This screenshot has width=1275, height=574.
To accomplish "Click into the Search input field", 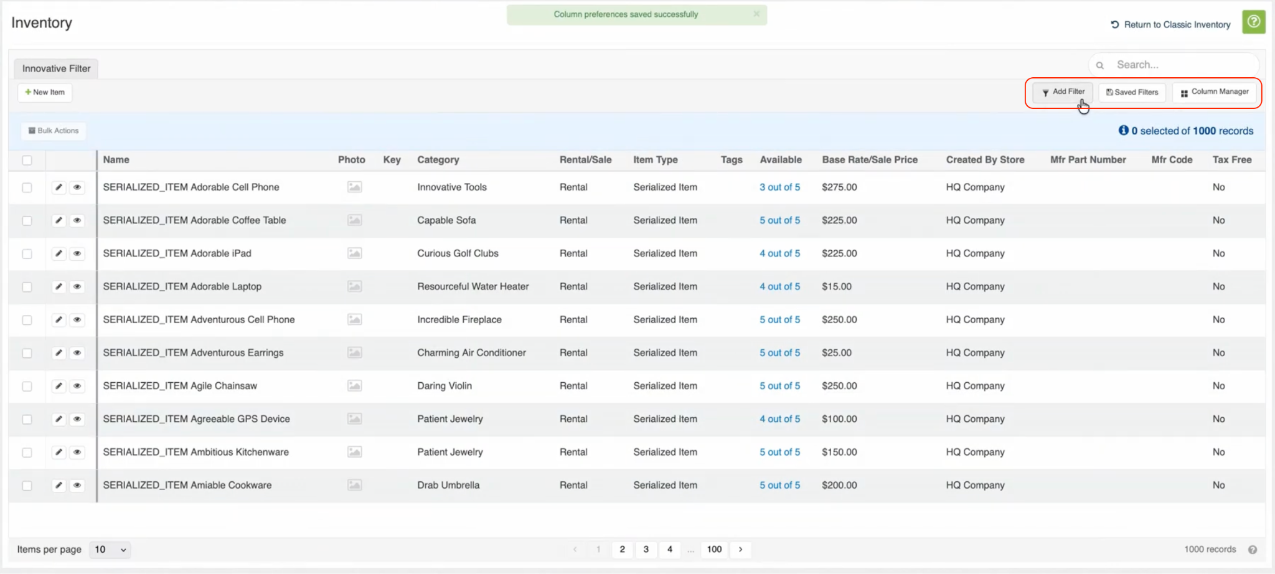I will click(1180, 65).
